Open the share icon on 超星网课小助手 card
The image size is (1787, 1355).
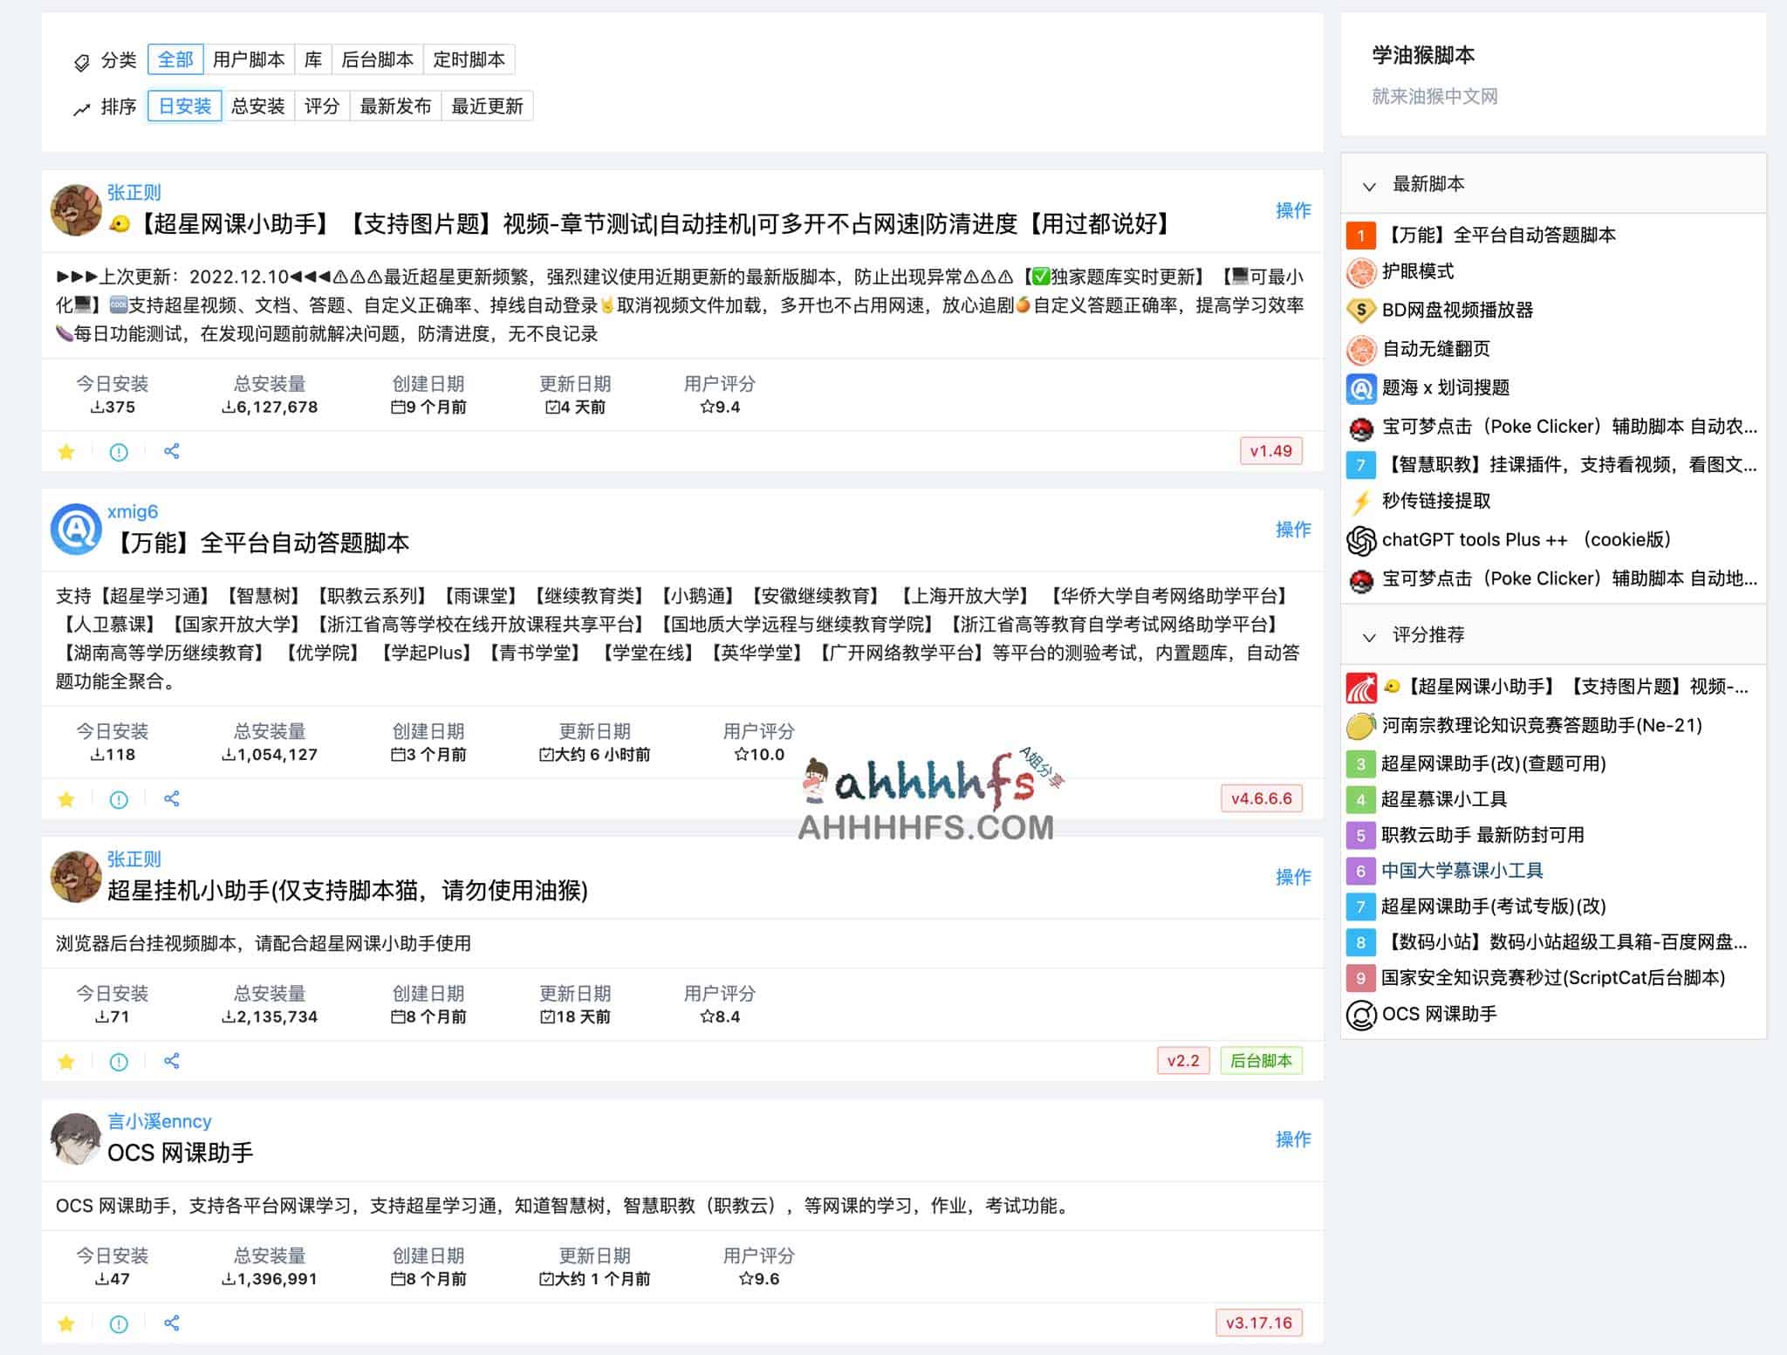tap(171, 451)
